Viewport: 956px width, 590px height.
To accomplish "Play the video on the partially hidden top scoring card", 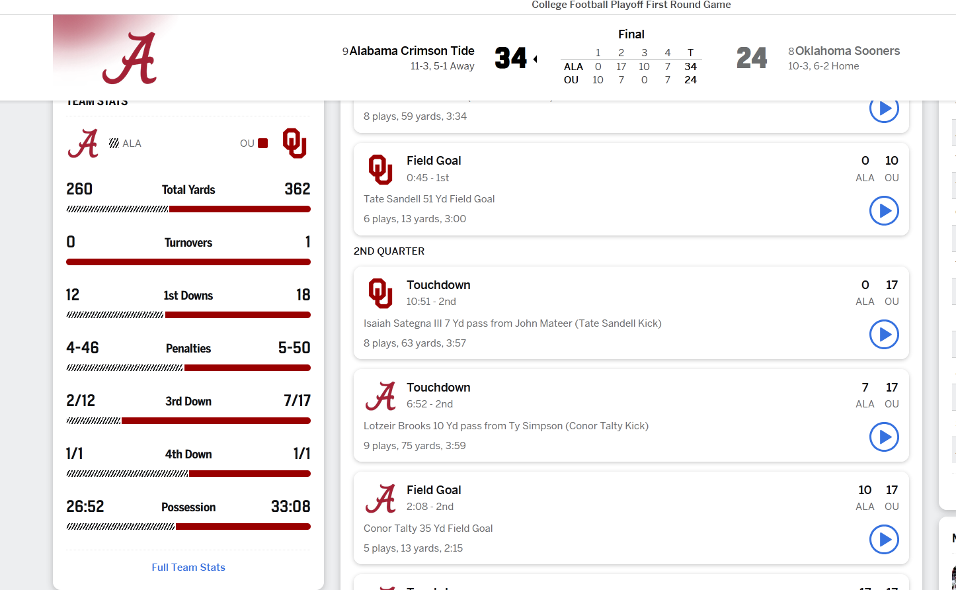I will pos(884,109).
